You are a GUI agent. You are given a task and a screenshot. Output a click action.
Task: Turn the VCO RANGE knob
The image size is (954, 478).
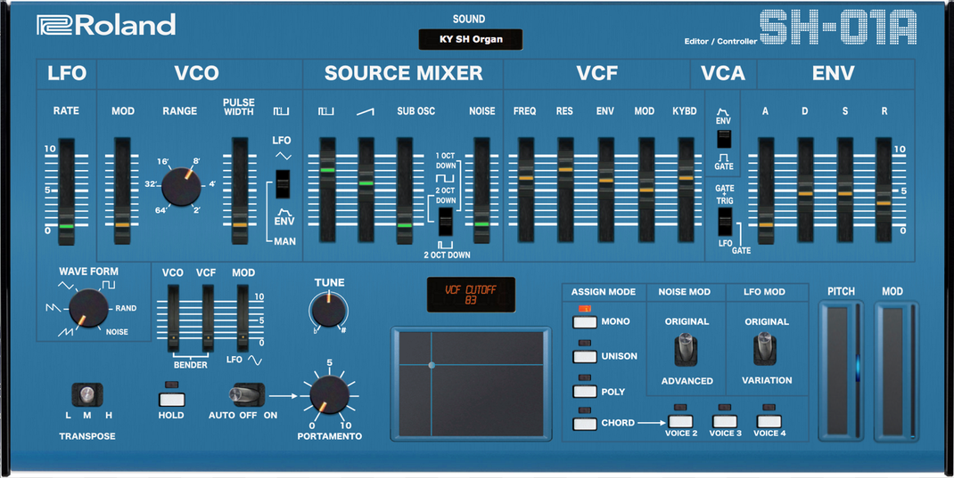(x=181, y=186)
